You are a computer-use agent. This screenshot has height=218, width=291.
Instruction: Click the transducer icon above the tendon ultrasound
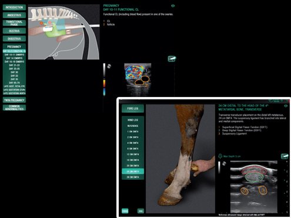(285, 156)
